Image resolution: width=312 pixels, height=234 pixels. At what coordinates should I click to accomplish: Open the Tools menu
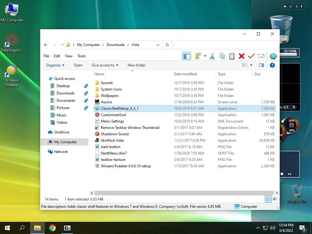81,56
